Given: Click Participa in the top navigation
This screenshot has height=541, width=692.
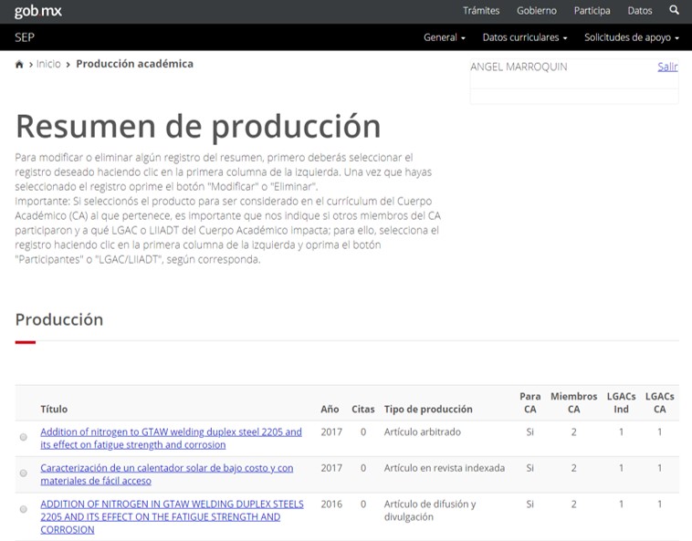Looking at the screenshot, I should [592, 11].
